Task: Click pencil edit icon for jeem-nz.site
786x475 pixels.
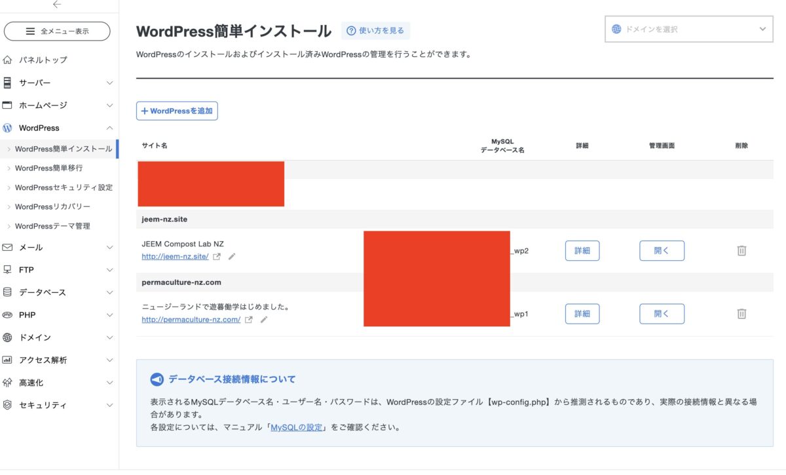Action: [232, 257]
